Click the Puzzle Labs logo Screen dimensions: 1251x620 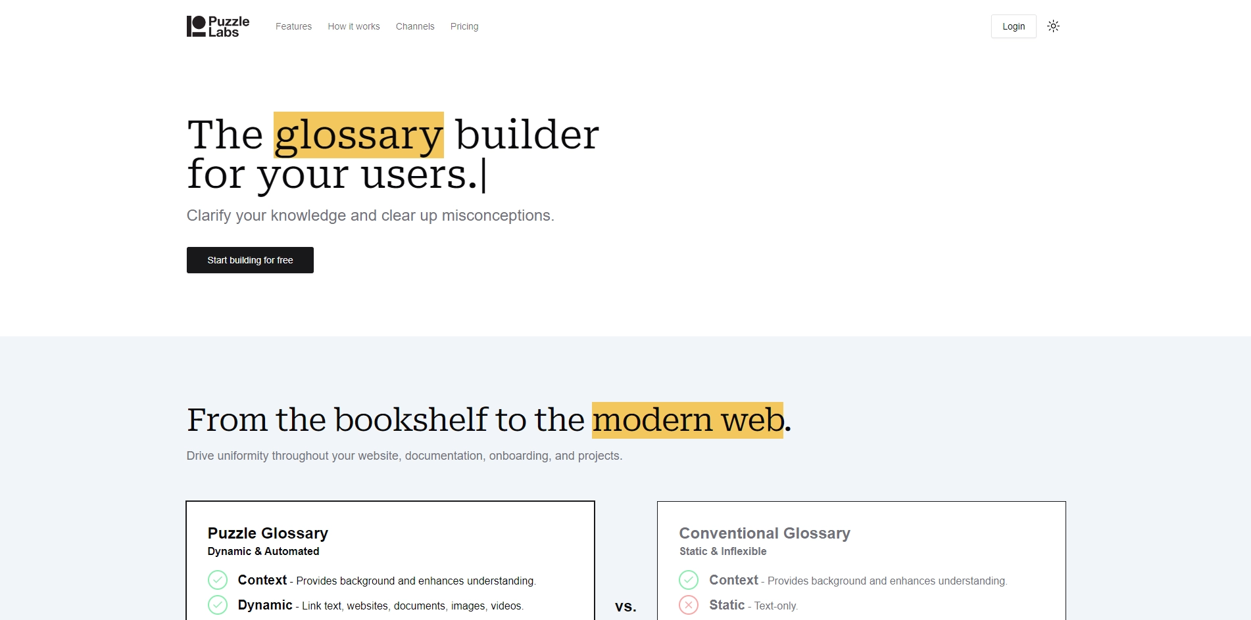coord(218,26)
